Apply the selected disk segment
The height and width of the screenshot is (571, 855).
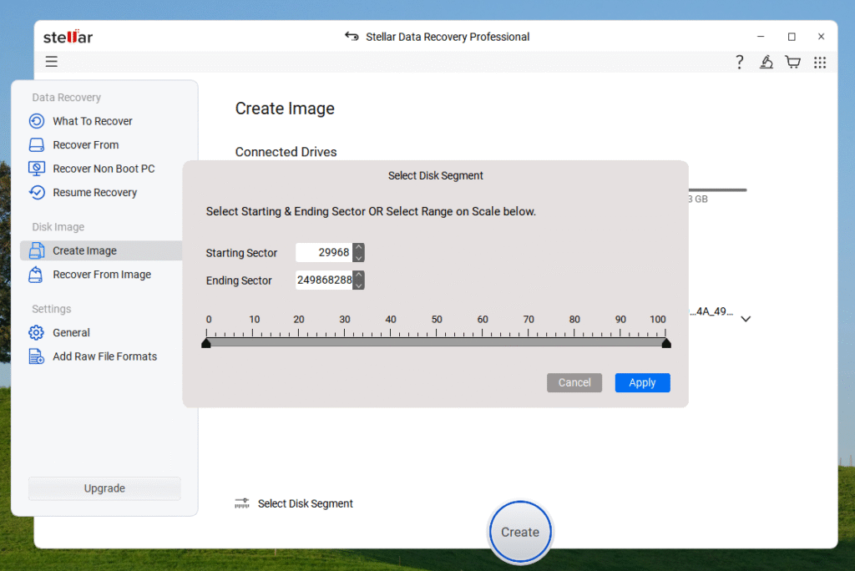click(642, 382)
